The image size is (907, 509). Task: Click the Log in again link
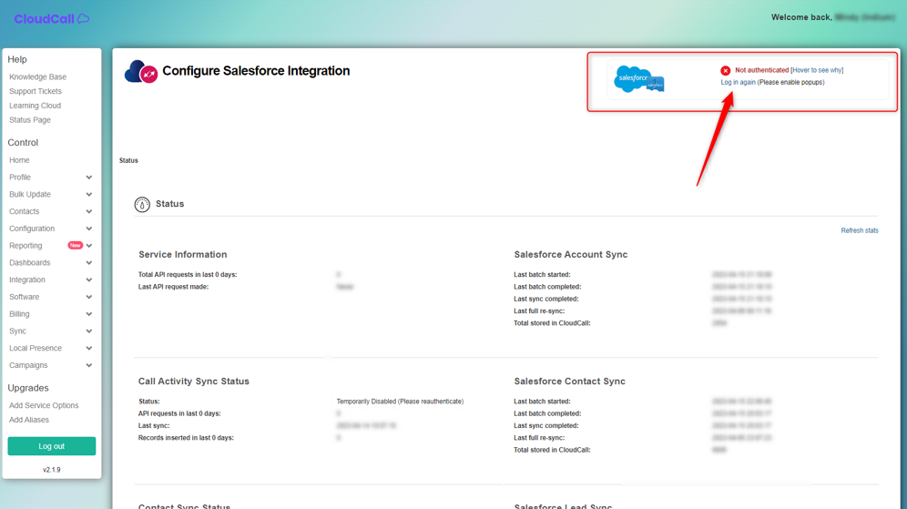tap(739, 82)
